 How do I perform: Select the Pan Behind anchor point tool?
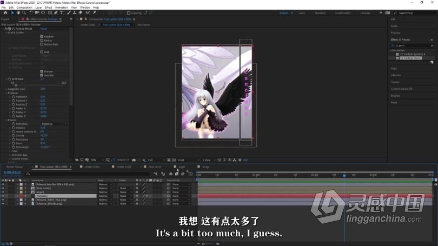point(43,13)
